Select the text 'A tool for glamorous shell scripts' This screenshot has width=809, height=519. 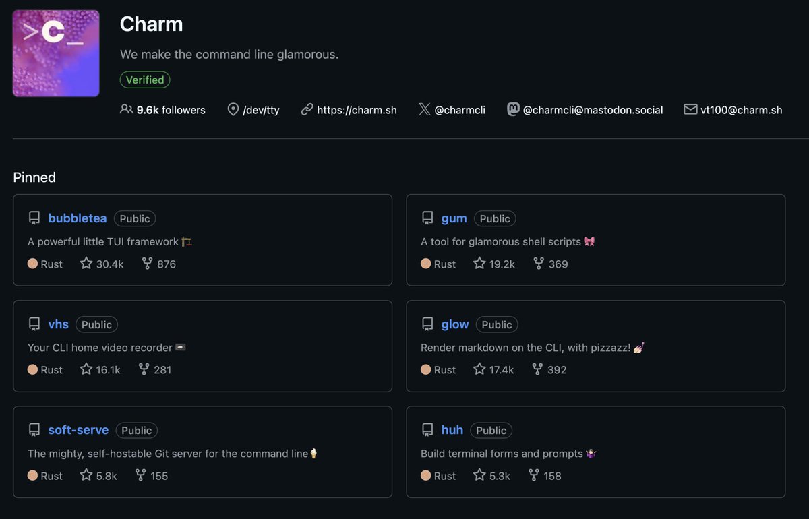[x=501, y=241]
